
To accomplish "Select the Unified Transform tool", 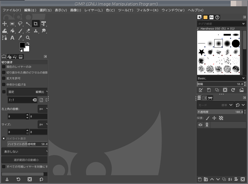I will pyautogui.click(x=44, y=24).
